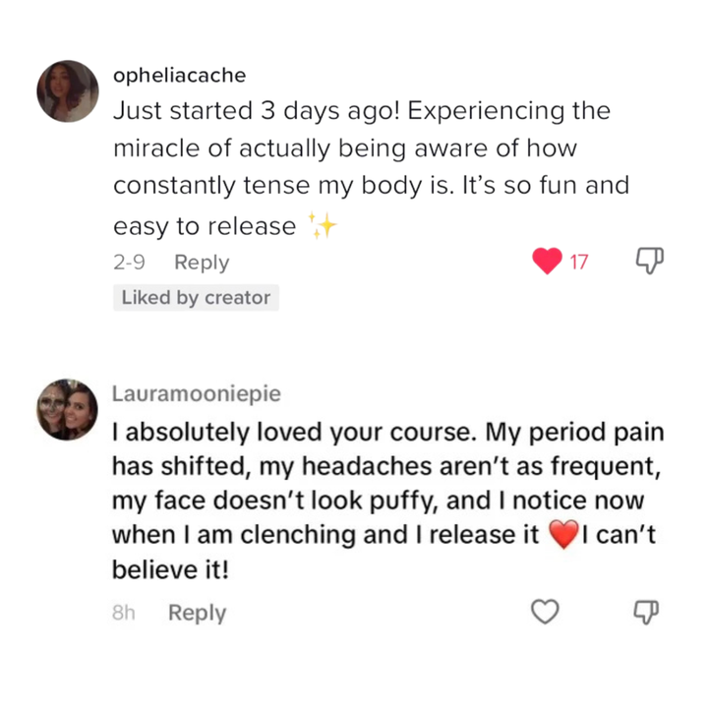Reply to opheliacache's comment

tap(201, 263)
